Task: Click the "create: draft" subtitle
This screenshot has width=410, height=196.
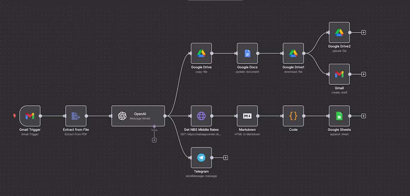Action: click(340, 93)
